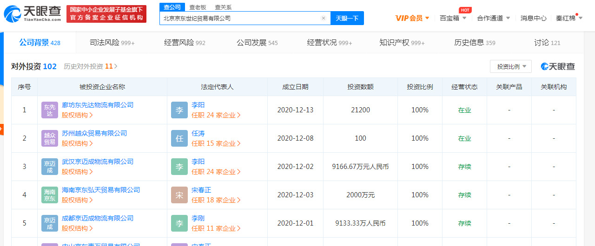Open 海南京东弘天贸易有限公司 company link
Viewport: 595px width, 246px height.
pyautogui.click(x=101, y=190)
